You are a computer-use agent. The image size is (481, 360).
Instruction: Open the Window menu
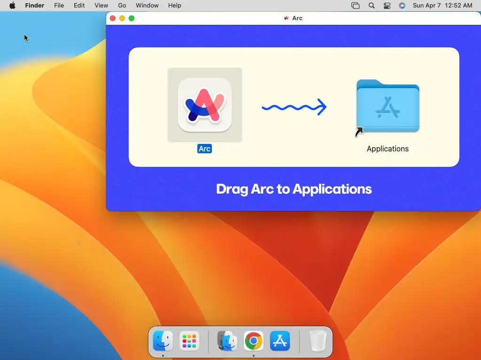pos(147,6)
